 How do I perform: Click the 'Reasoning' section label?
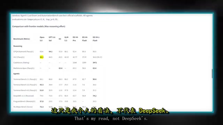pos(18,46)
